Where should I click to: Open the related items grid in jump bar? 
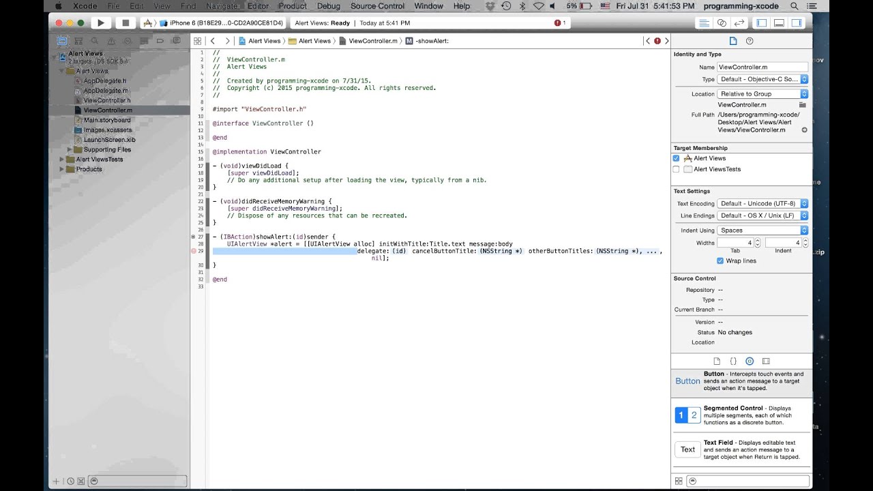click(198, 41)
